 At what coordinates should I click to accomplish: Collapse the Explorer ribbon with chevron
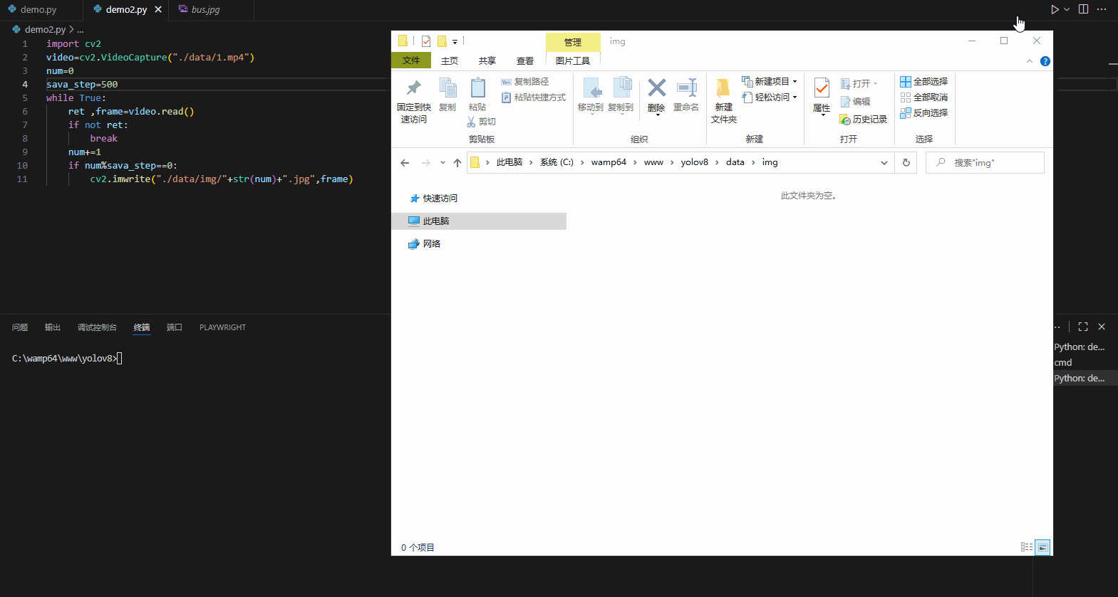tap(1030, 61)
